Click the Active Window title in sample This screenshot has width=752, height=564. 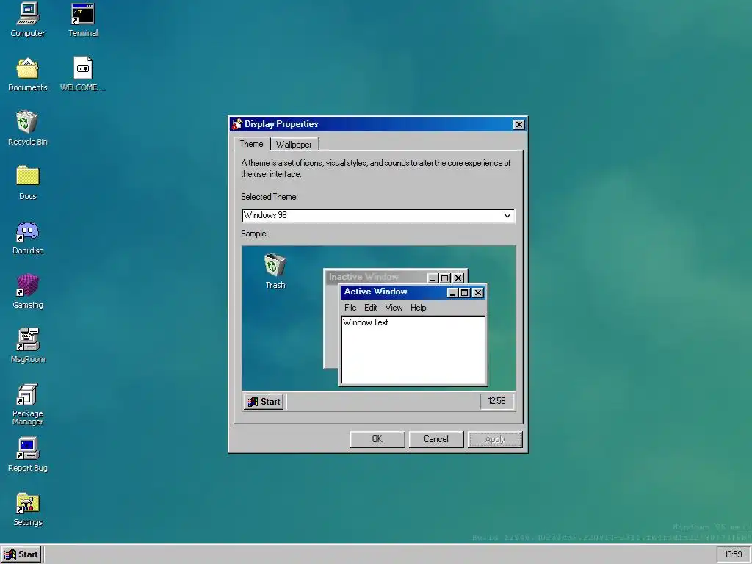tap(375, 292)
